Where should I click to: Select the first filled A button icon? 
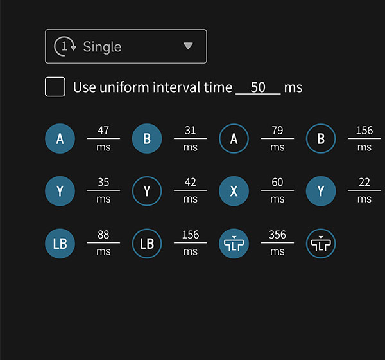pyautogui.click(x=60, y=139)
